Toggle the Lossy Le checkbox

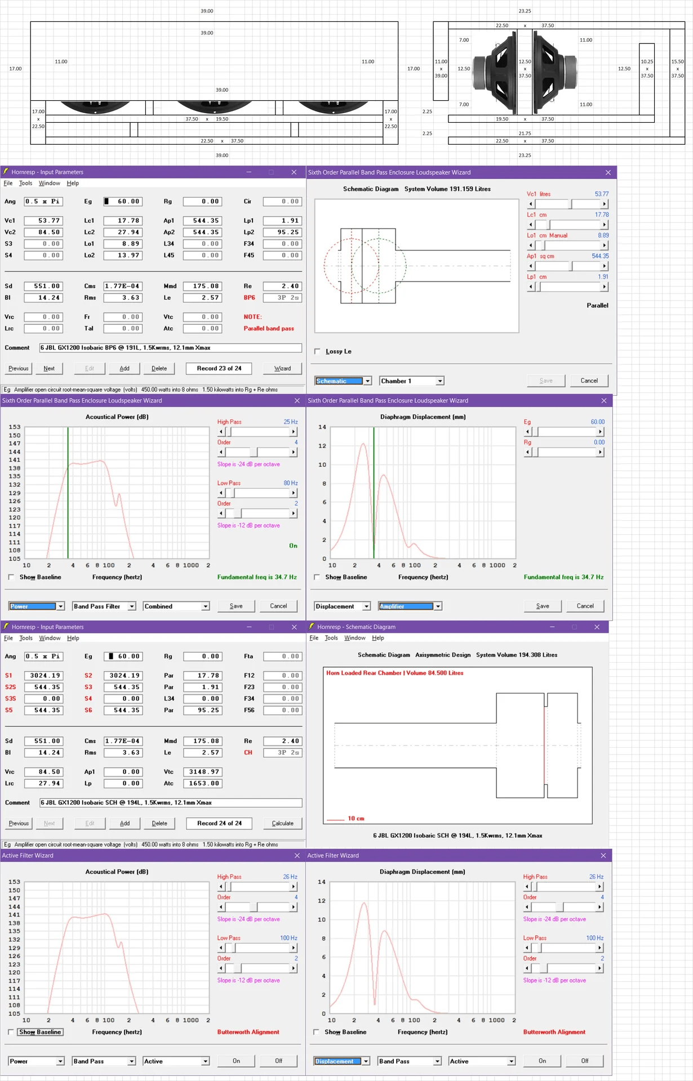(x=318, y=351)
